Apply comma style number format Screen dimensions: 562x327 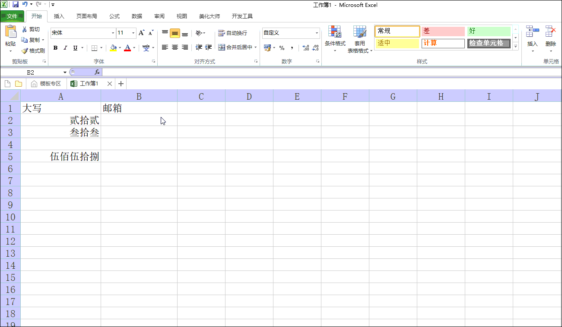click(292, 48)
